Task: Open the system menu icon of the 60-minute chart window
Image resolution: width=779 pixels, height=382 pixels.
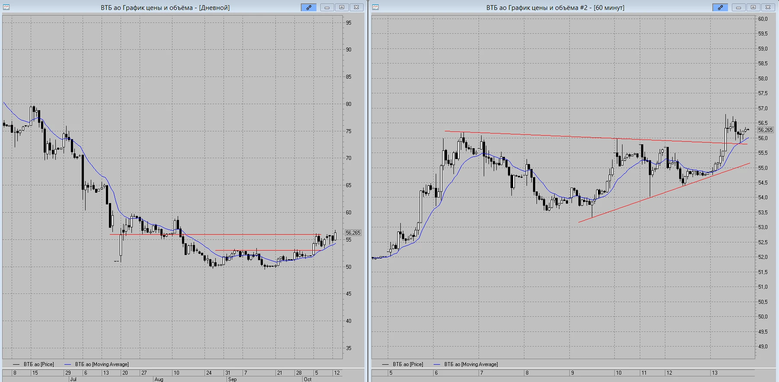Action: [x=375, y=7]
